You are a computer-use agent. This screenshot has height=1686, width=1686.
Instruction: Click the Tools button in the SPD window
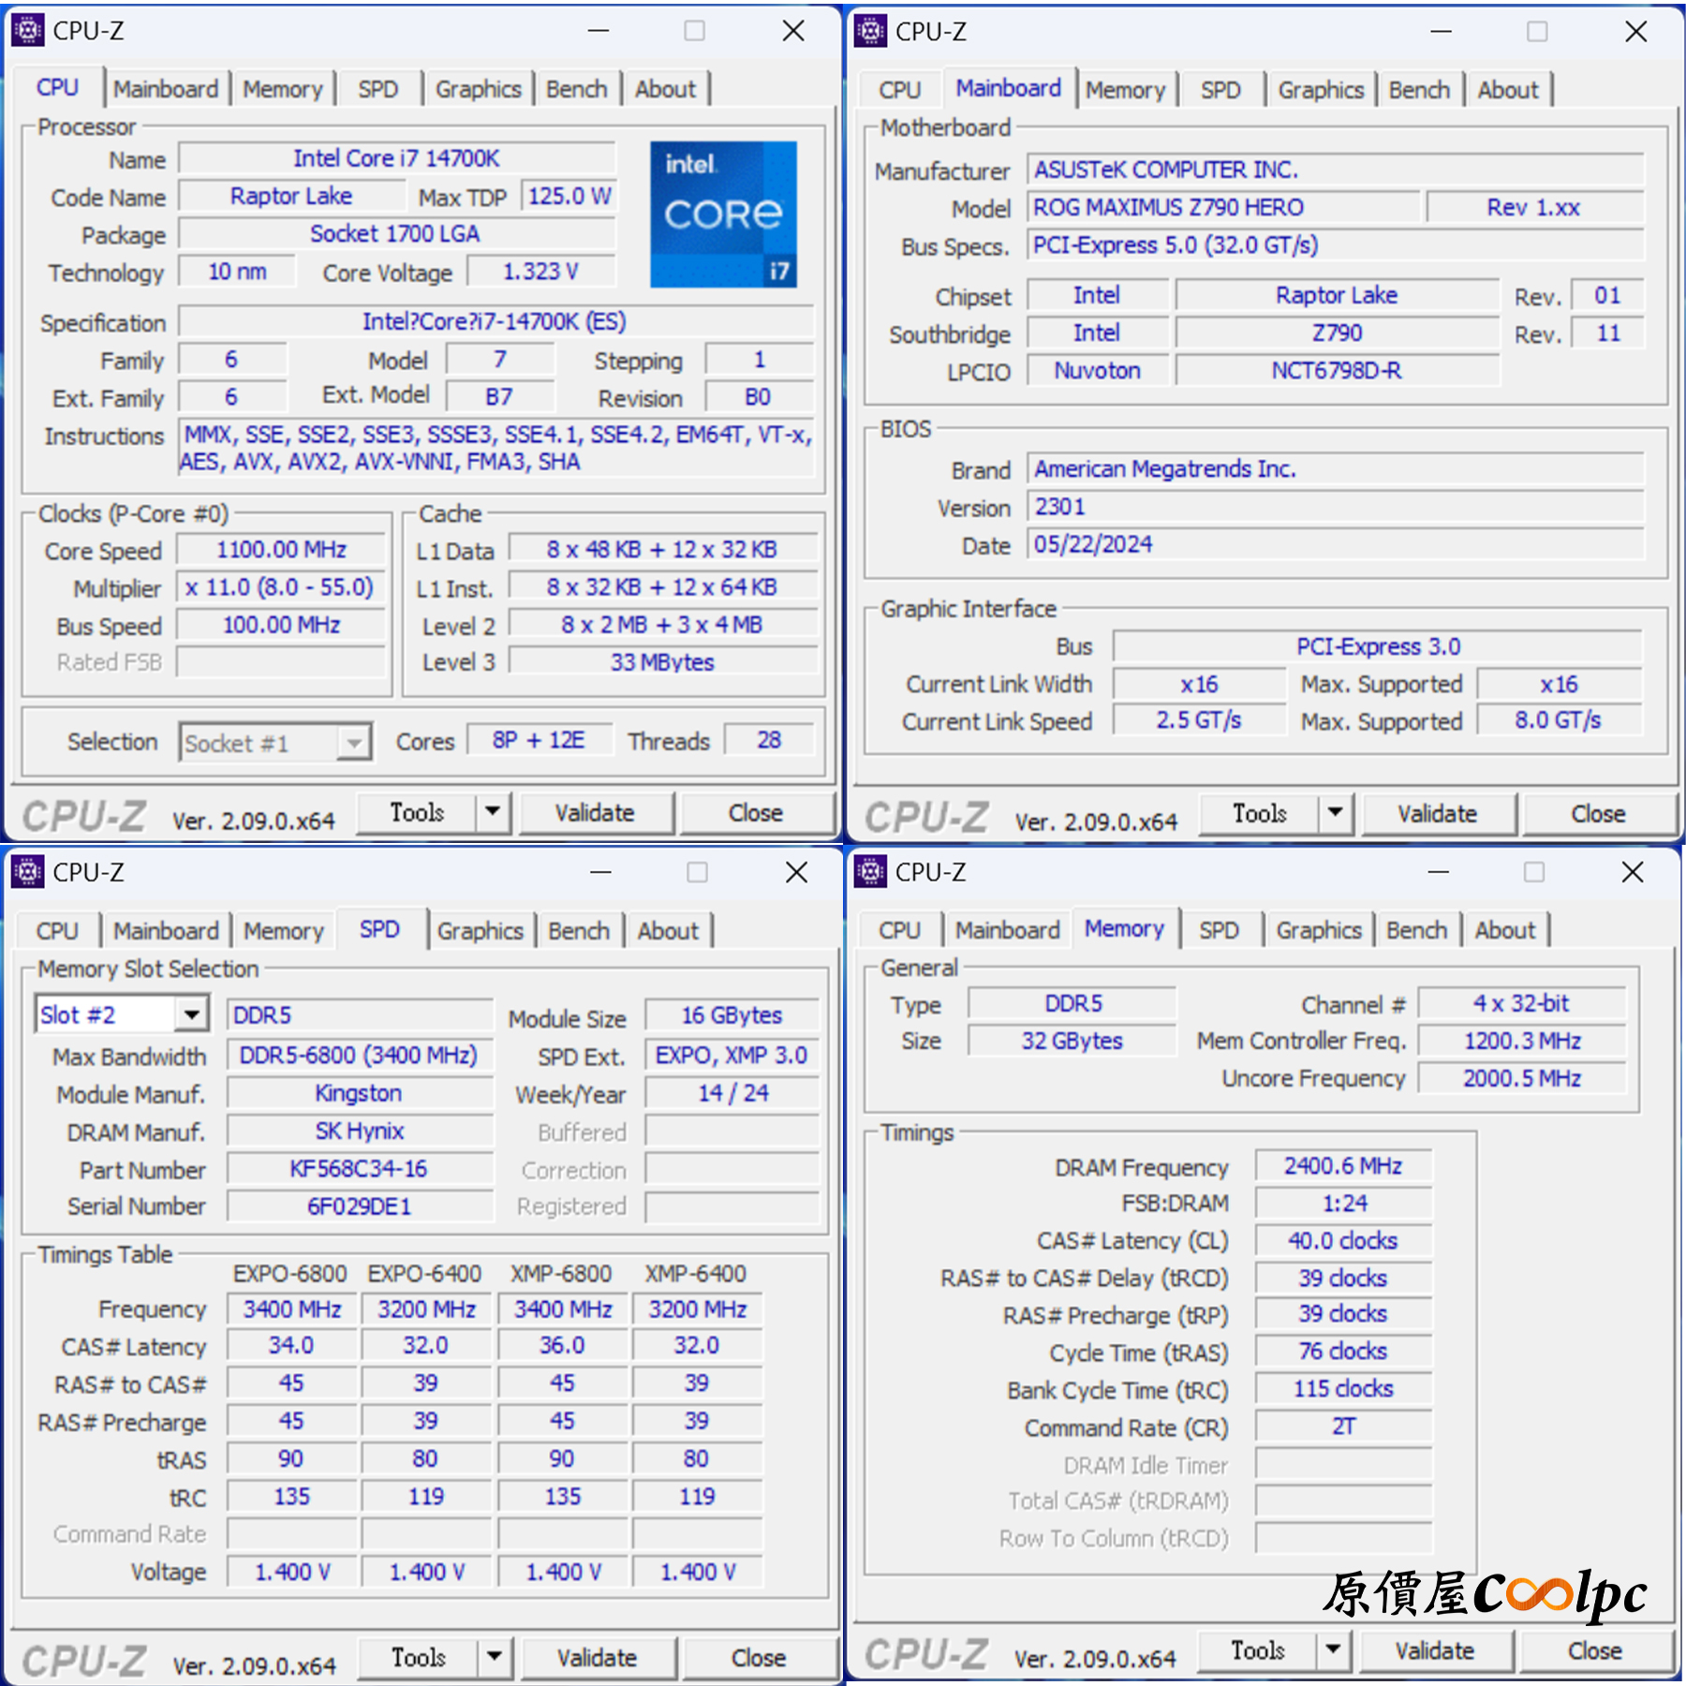click(418, 1658)
